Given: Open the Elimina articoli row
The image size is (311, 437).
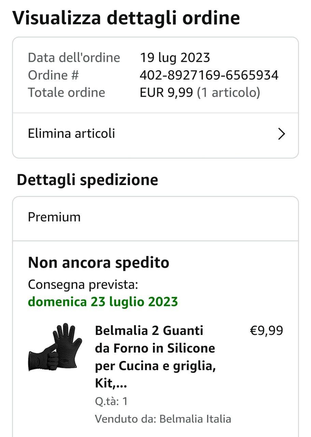Looking at the screenshot, I should [155, 134].
